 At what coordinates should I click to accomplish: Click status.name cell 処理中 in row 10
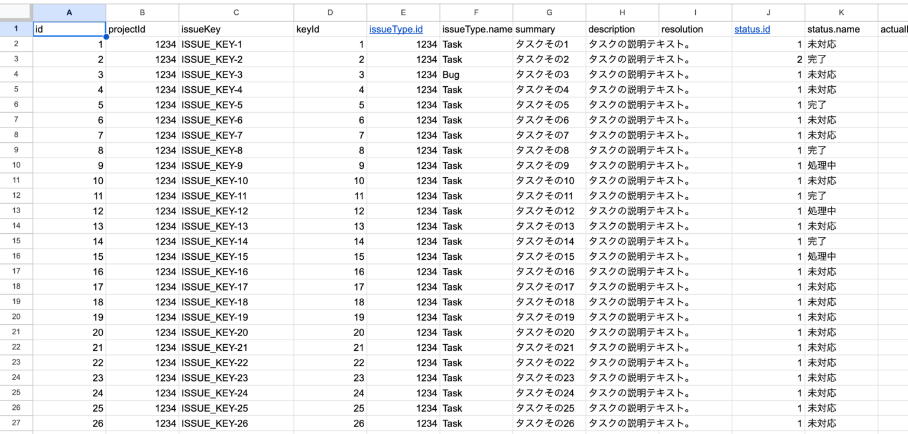point(822,165)
